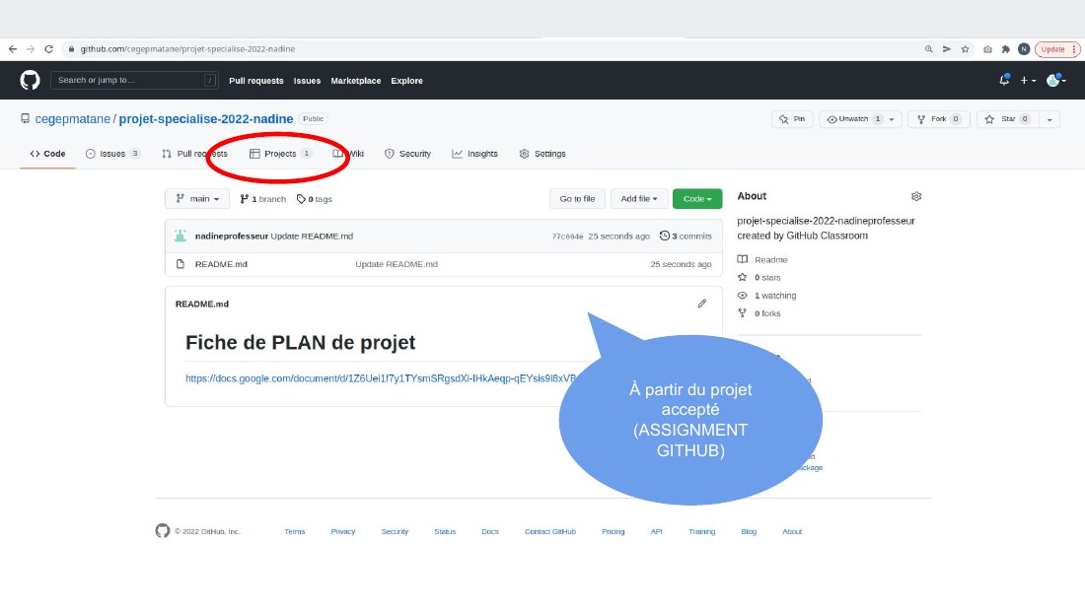Click the camera icon in browser toolbar

coord(987,49)
